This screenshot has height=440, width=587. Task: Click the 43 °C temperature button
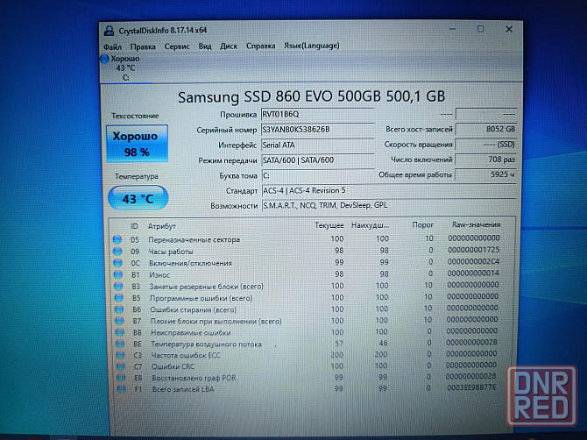pos(138,198)
